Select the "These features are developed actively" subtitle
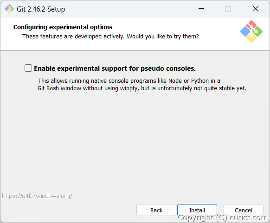The height and width of the screenshot is (223, 270). point(110,37)
